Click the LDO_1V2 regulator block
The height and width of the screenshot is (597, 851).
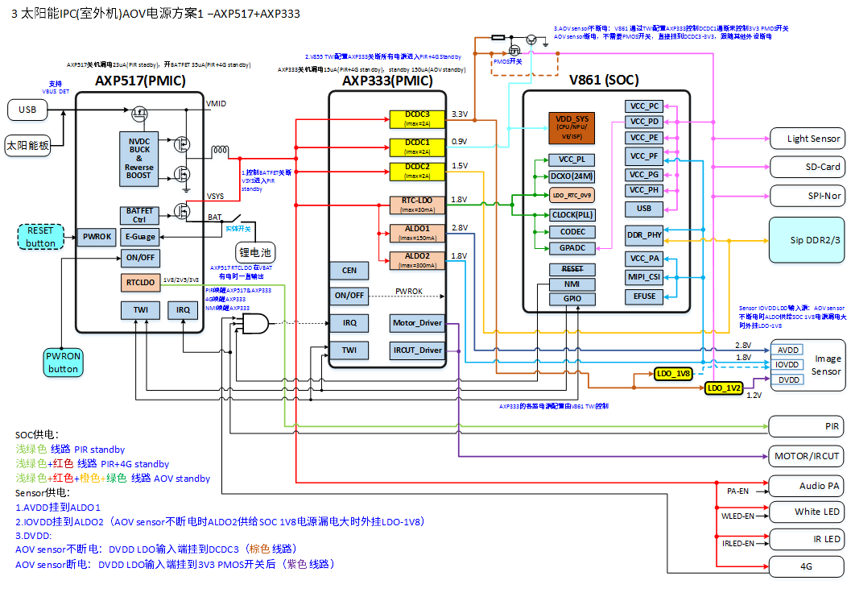(x=725, y=388)
